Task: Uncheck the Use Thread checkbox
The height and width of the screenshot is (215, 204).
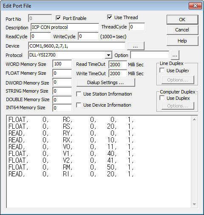Action: coord(110,17)
